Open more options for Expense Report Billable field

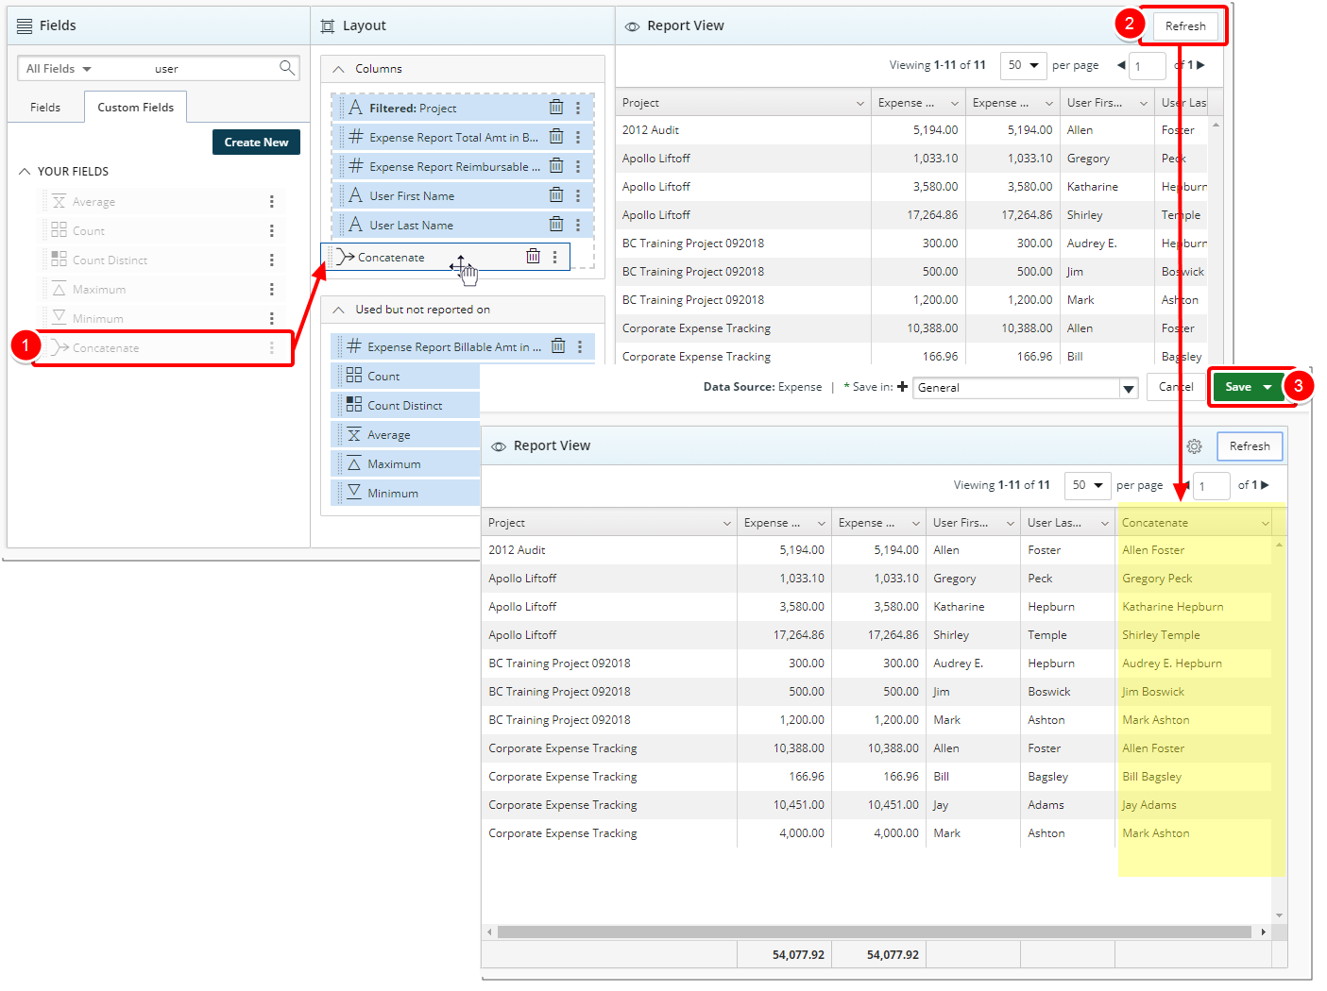coord(580,346)
